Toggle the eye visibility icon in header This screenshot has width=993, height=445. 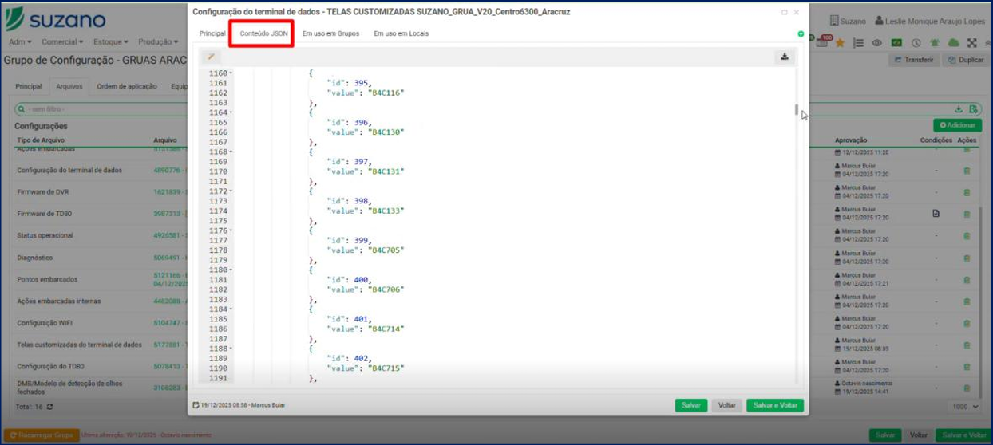click(x=877, y=43)
